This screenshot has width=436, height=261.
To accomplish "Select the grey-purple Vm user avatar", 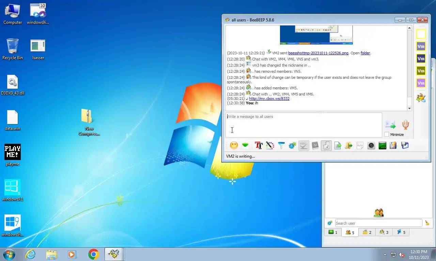I will tap(421, 47).
